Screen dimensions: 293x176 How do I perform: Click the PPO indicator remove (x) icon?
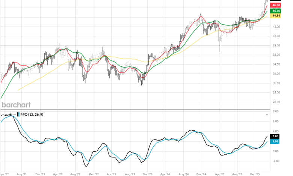[x=6, y=114]
